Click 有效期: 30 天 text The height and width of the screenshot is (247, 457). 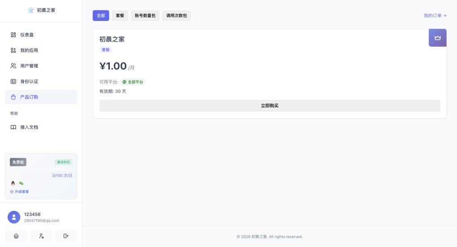pyautogui.click(x=113, y=91)
